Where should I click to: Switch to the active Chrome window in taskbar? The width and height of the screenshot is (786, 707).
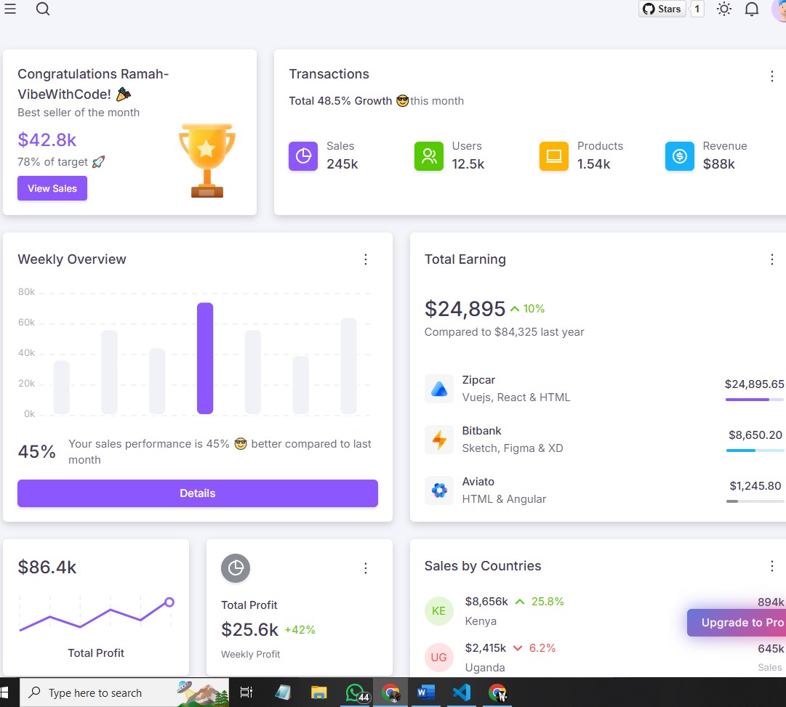pos(390,692)
